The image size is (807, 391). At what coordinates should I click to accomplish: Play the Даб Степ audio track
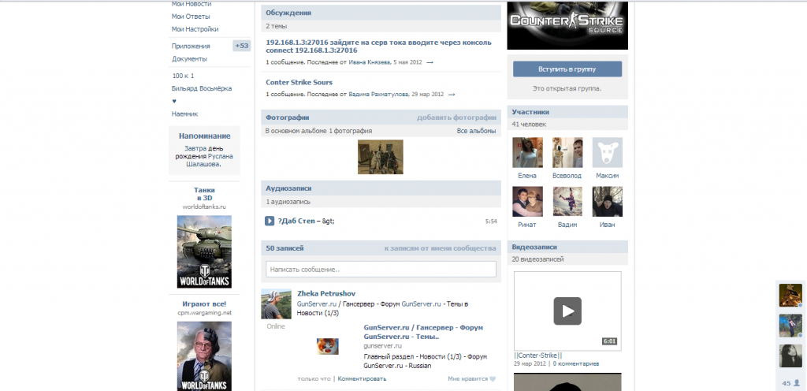(270, 221)
